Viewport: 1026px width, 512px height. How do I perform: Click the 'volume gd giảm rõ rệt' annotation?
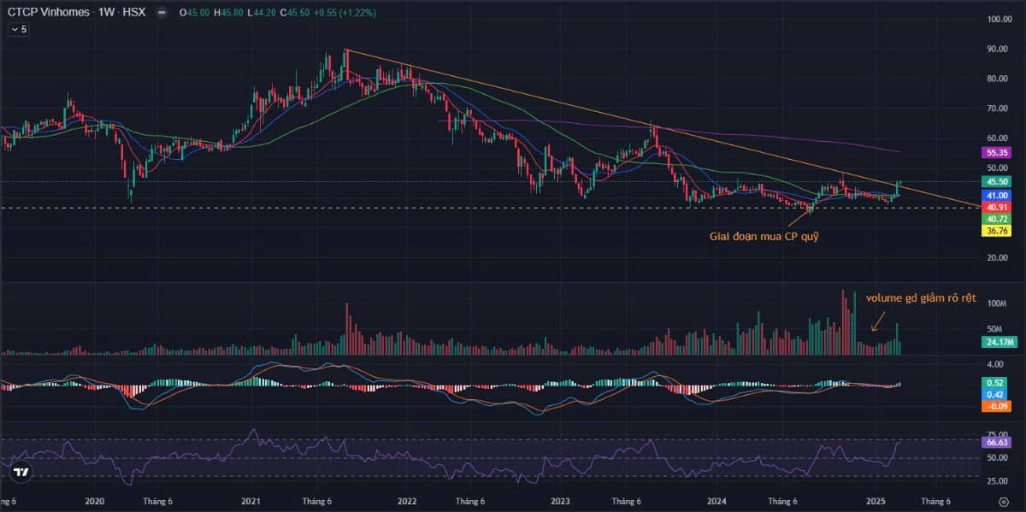[x=920, y=297]
